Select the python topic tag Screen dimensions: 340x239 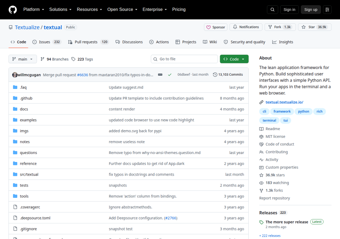pos(303,112)
